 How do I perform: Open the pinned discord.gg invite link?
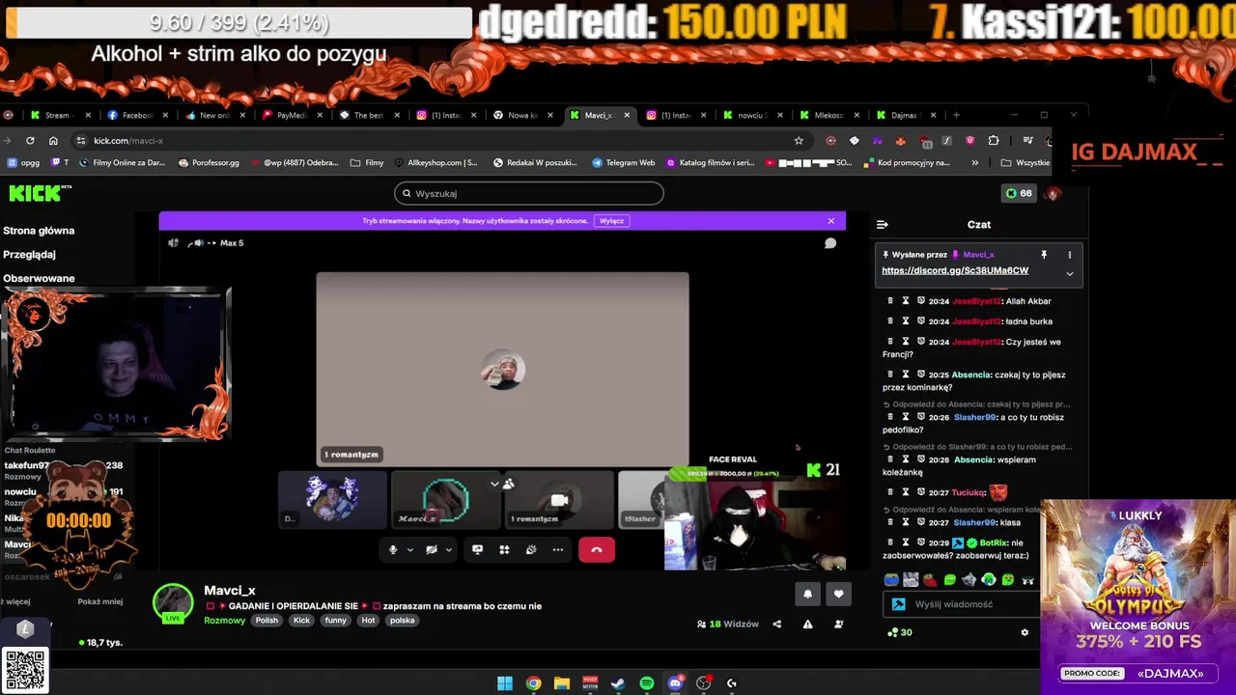click(x=955, y=270)
